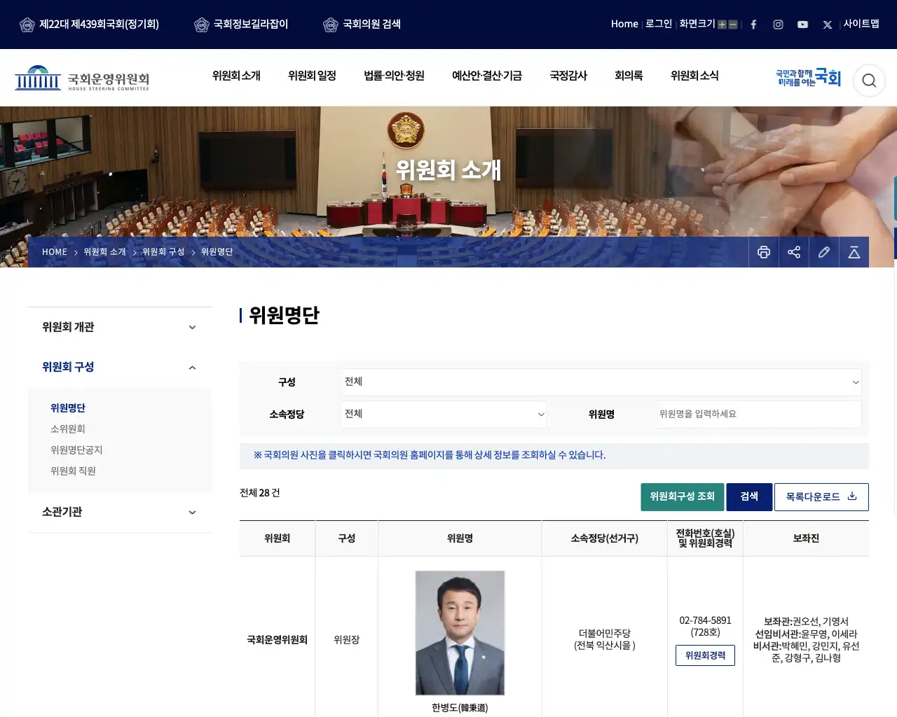This screenshot has width=897, height=717.
Task: Expand the 위원회 개관 sidebar section
Action: point(120,327)
